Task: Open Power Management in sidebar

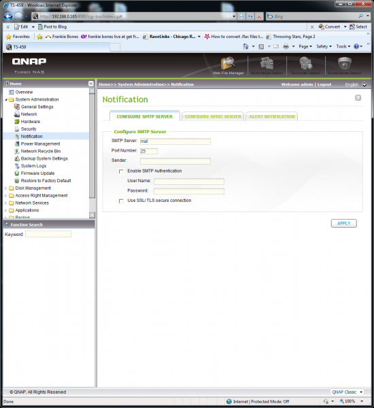Action: 40,144
